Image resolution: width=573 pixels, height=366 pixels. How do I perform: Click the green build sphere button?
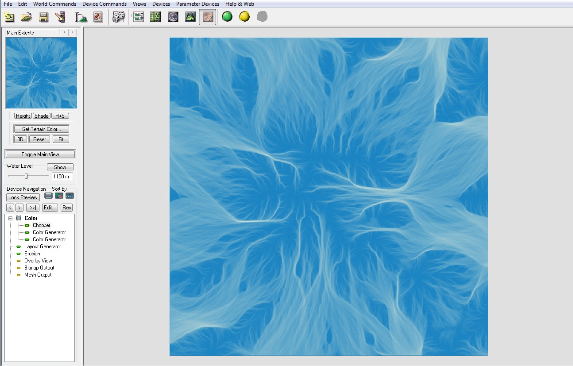(x=227, y=17)
